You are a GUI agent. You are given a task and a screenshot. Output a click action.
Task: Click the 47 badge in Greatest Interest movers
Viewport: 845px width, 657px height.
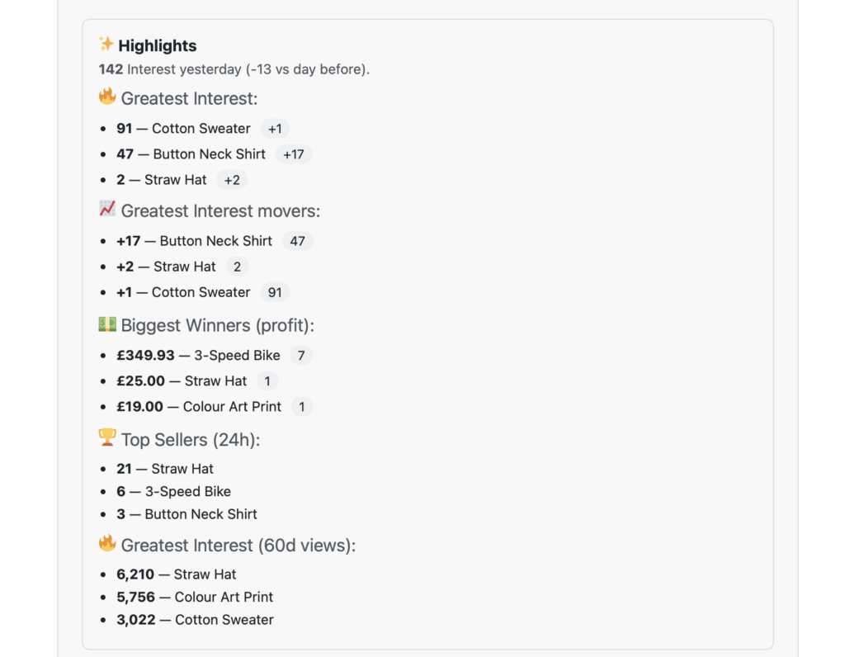pyautogui.click(x=297, y=241)
